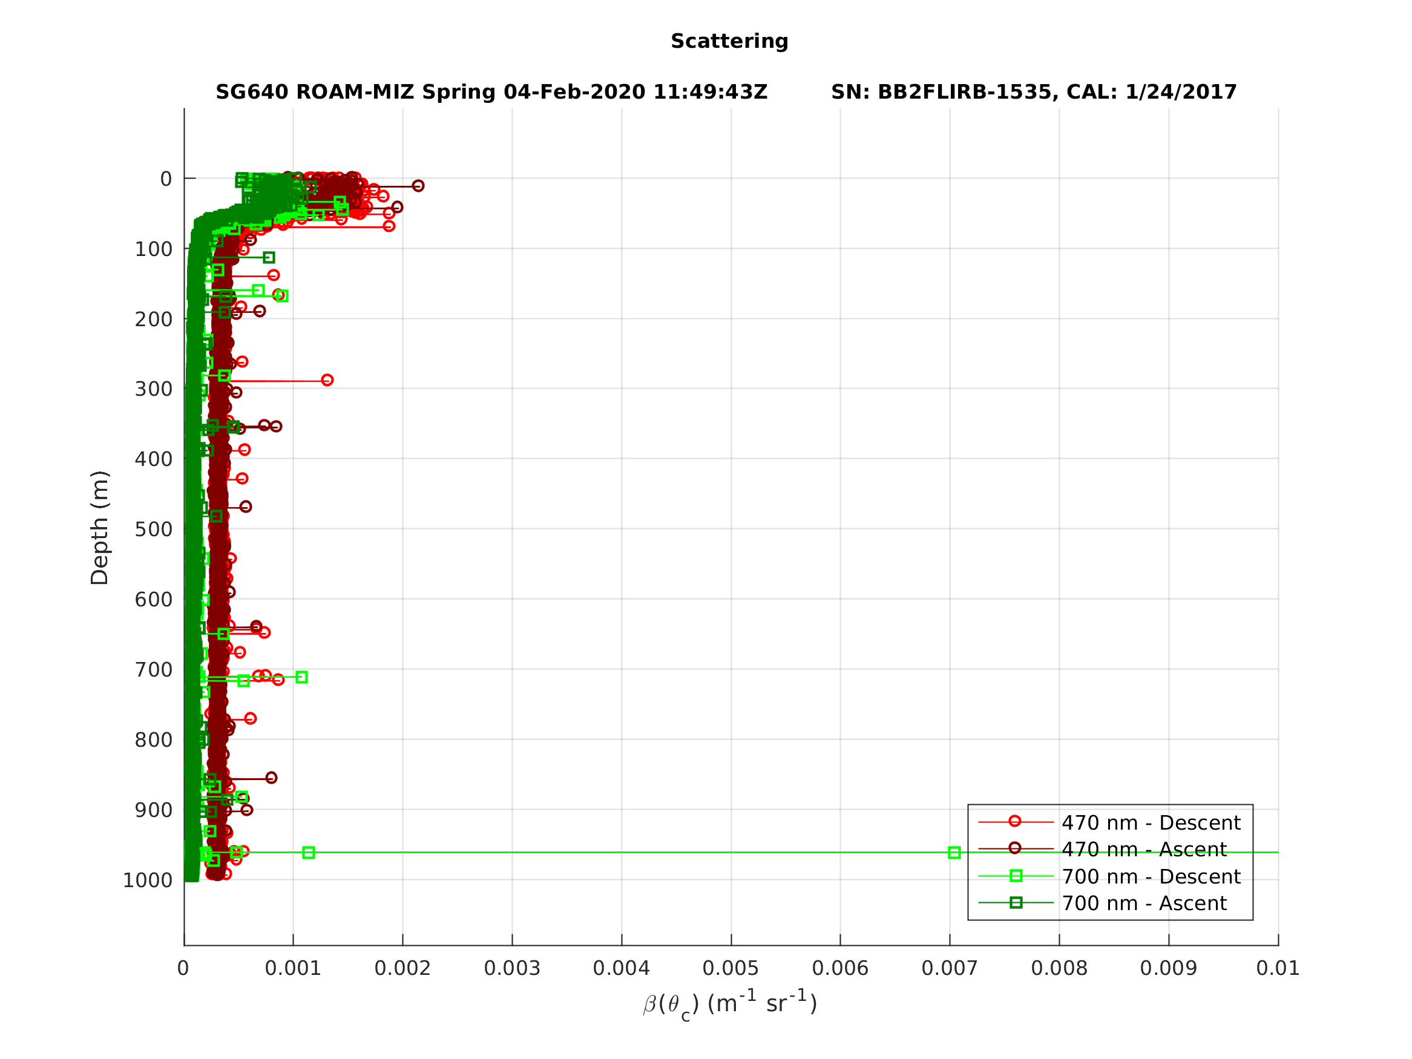Click y-axis tick label "500"
The width and height of the screenshot is (1412, 1059).
pyautogui.click(x=153, y=530)
